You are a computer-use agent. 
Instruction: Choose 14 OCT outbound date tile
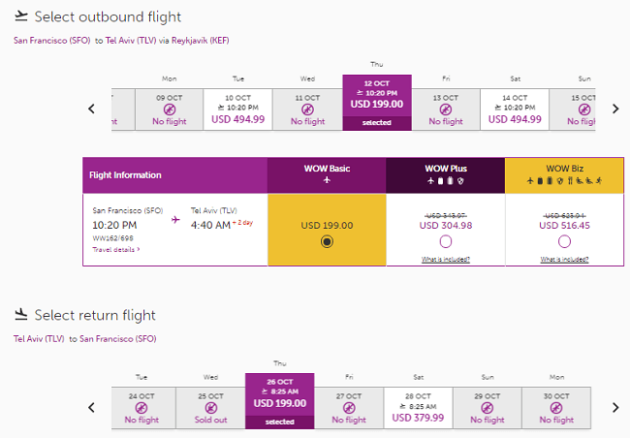[x=515, y=109]
